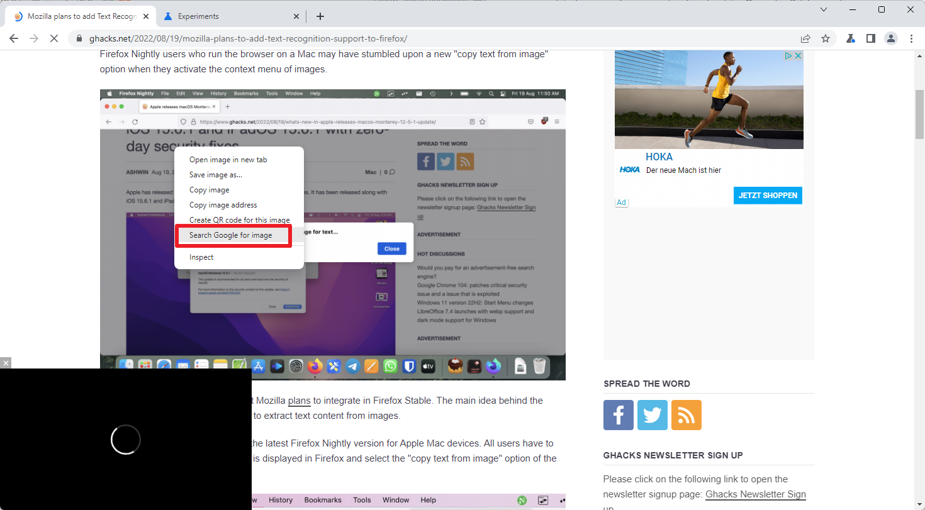Screen dimensions: 925x510
Task: Open the Twitter icon in the sidebar
Action: (x=652, y=415)
